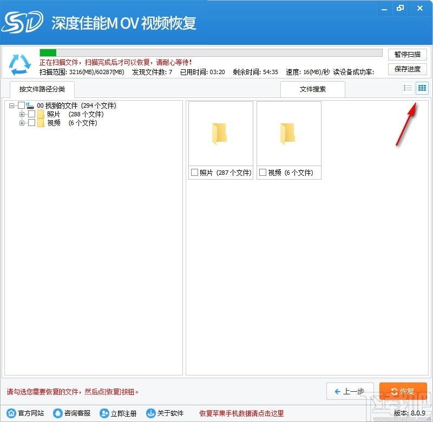Viewport: 433px width, 422px height.
Task: Click the 暂停扫描 button
Action: pos(408,54)
